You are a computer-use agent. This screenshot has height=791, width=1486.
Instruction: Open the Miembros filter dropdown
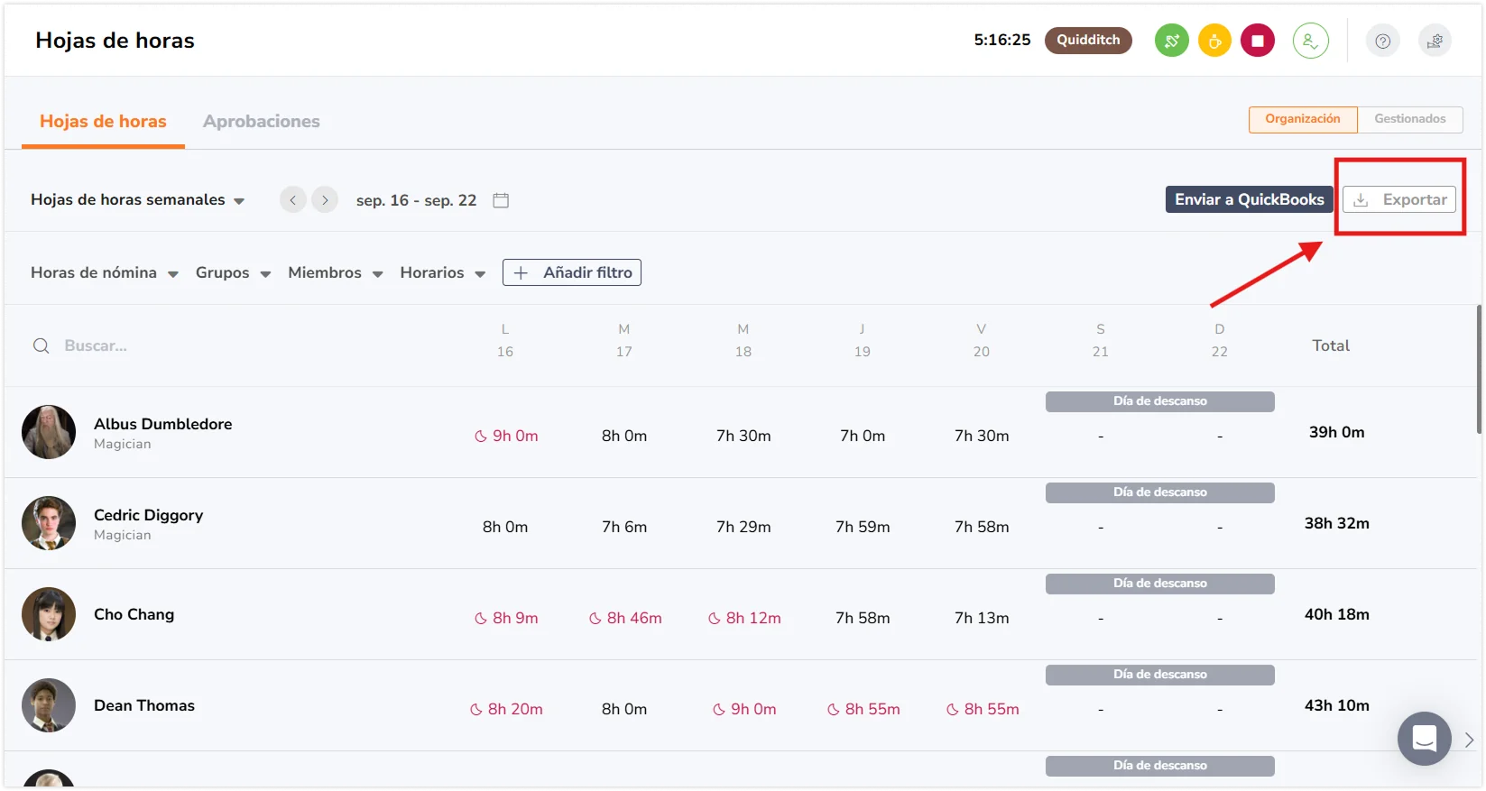335,272
